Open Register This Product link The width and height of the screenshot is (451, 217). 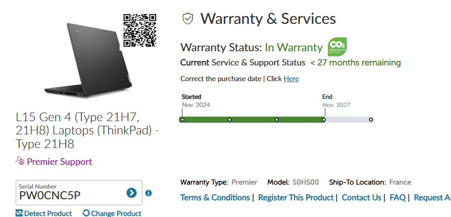click(x=296, y=197)
